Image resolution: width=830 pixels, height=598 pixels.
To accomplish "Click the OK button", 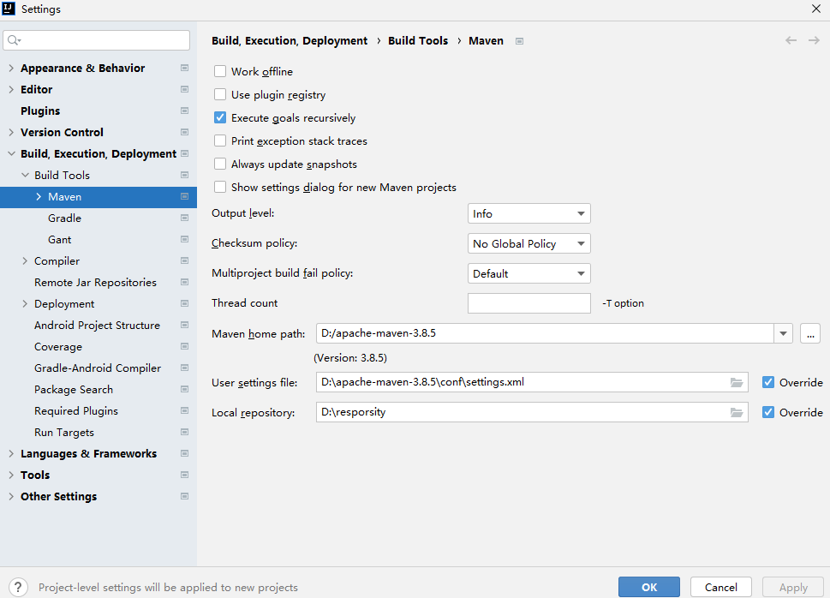I will [x=649, y=587].
